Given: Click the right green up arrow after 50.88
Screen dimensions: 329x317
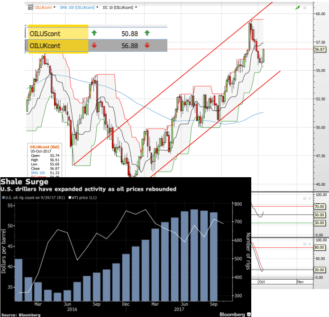Looking at the screenshot, I should (147, 33).
